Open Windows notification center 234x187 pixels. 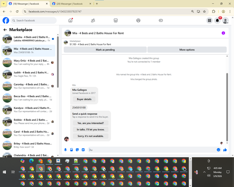(x=228, y=172)
